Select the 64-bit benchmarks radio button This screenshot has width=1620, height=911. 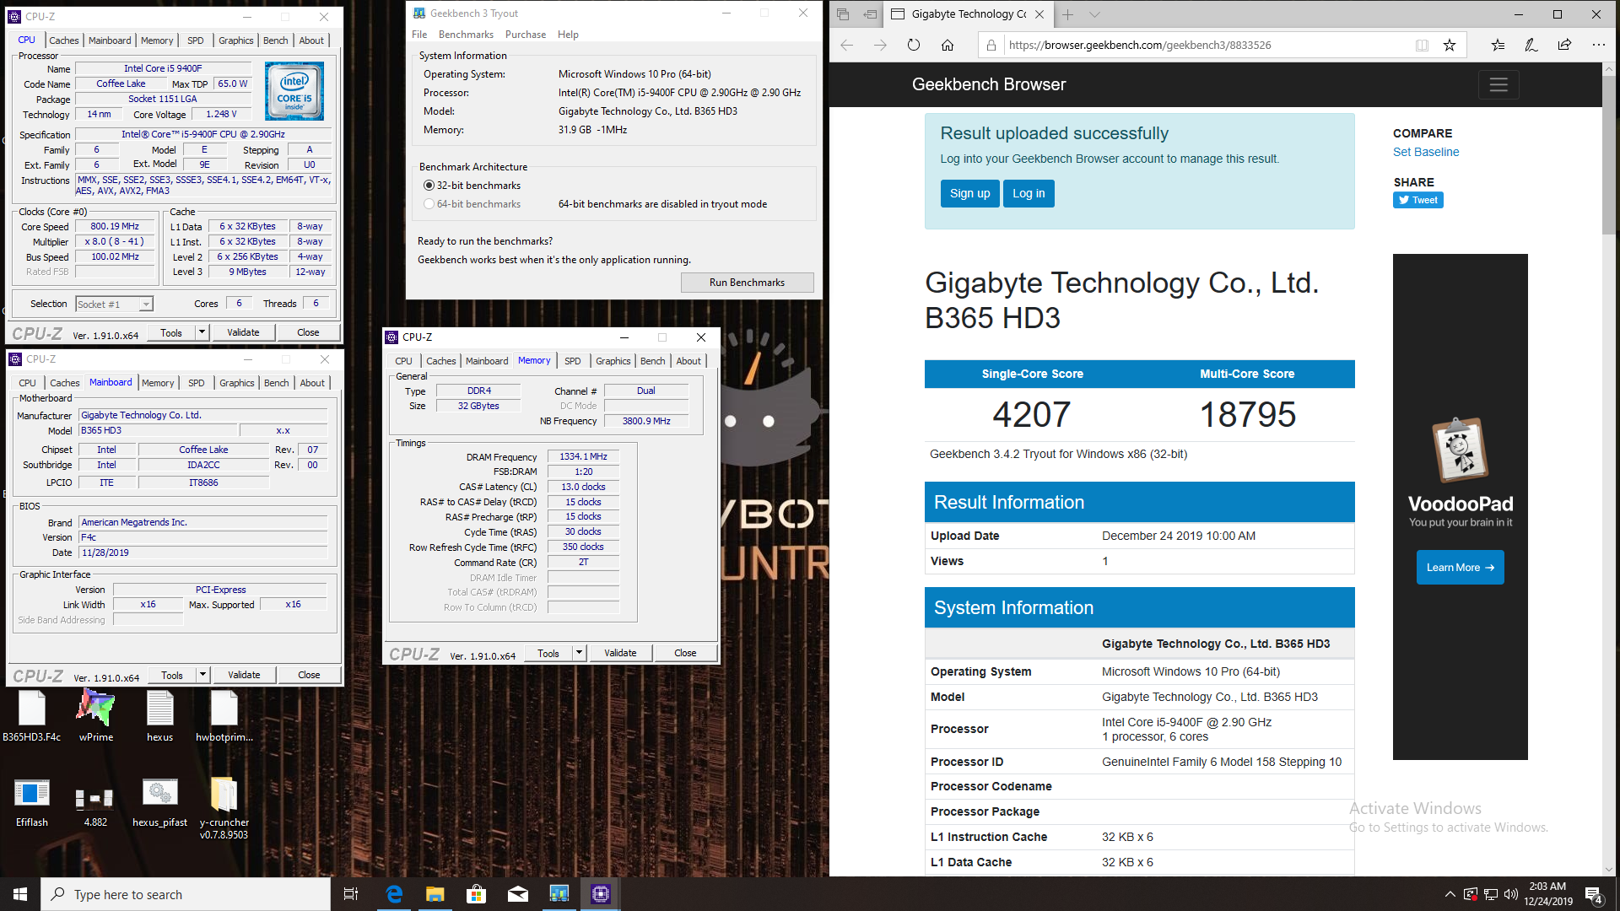point(429,204)
